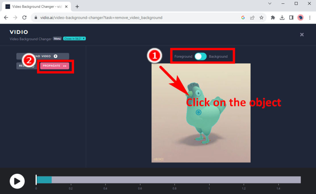Screen dimensions: 316x194
Task: Open the Menu badge beside the title
Action: pos(57,39)
